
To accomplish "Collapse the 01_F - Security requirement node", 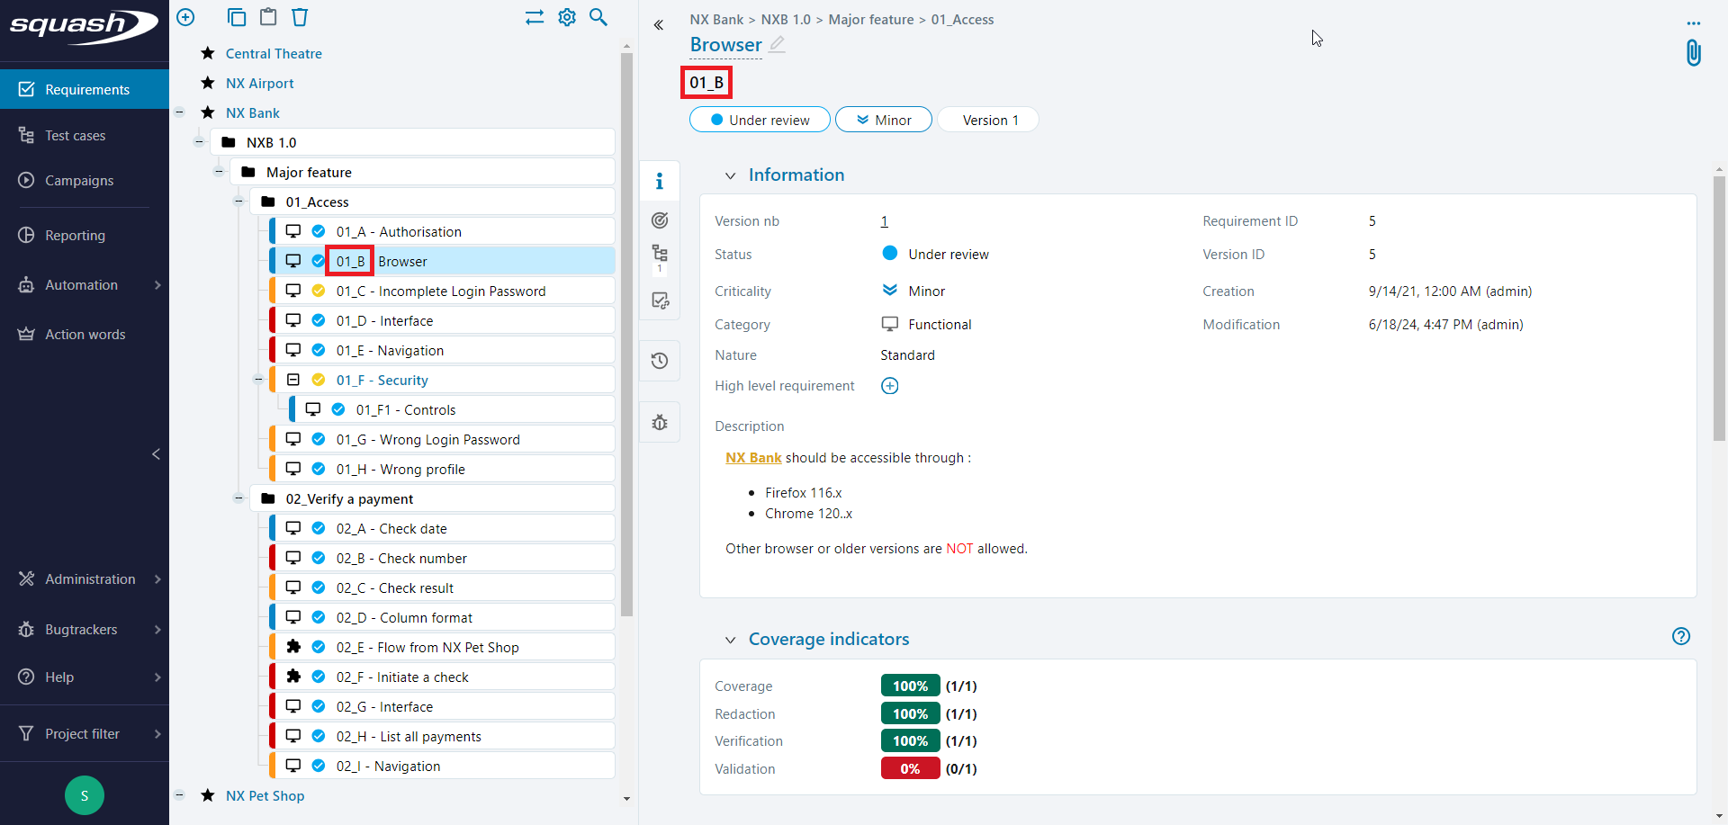I will pos(258,380).
